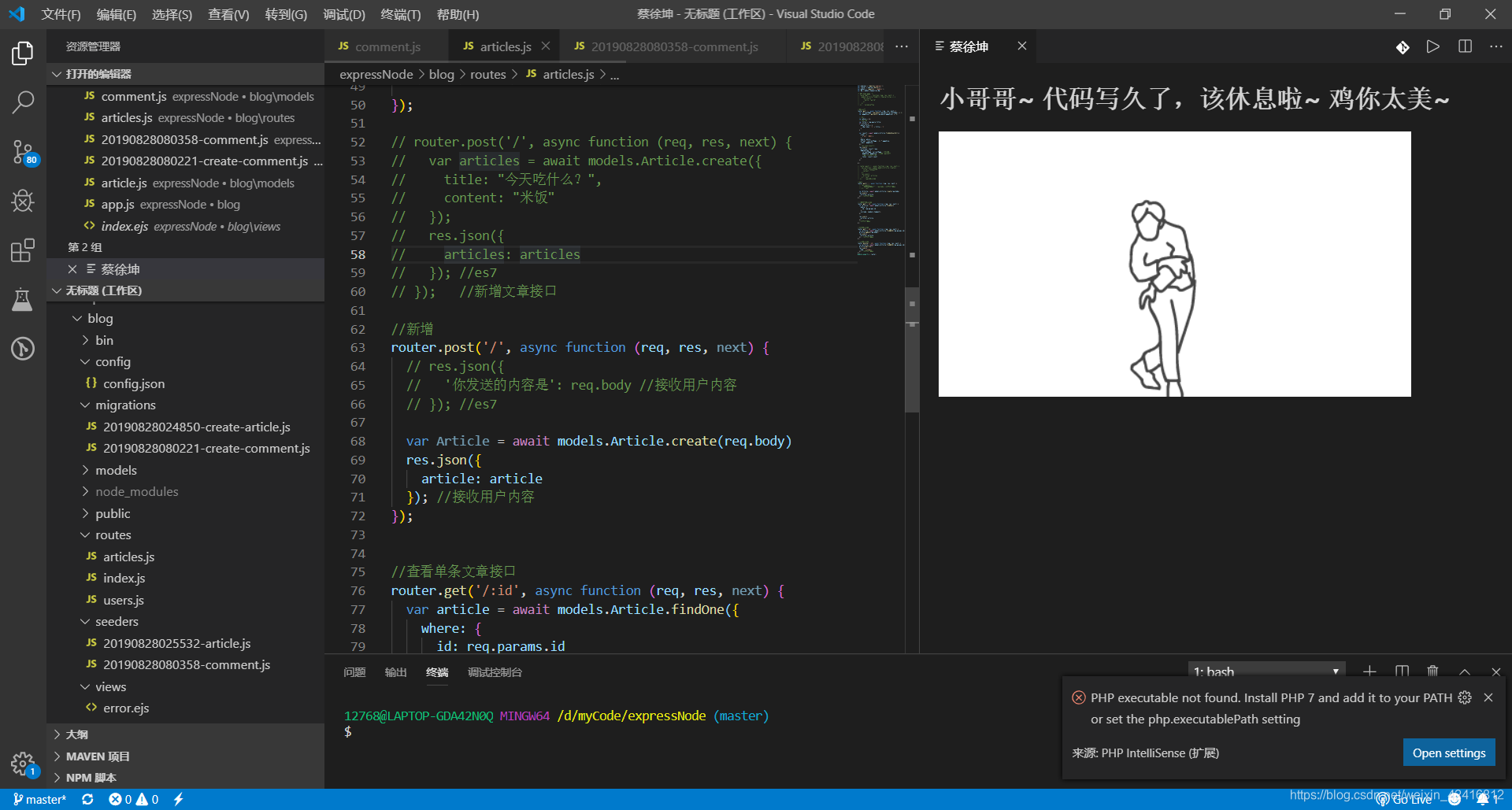
Task: Open config.json in the file tree
Action: pos(185,383)
